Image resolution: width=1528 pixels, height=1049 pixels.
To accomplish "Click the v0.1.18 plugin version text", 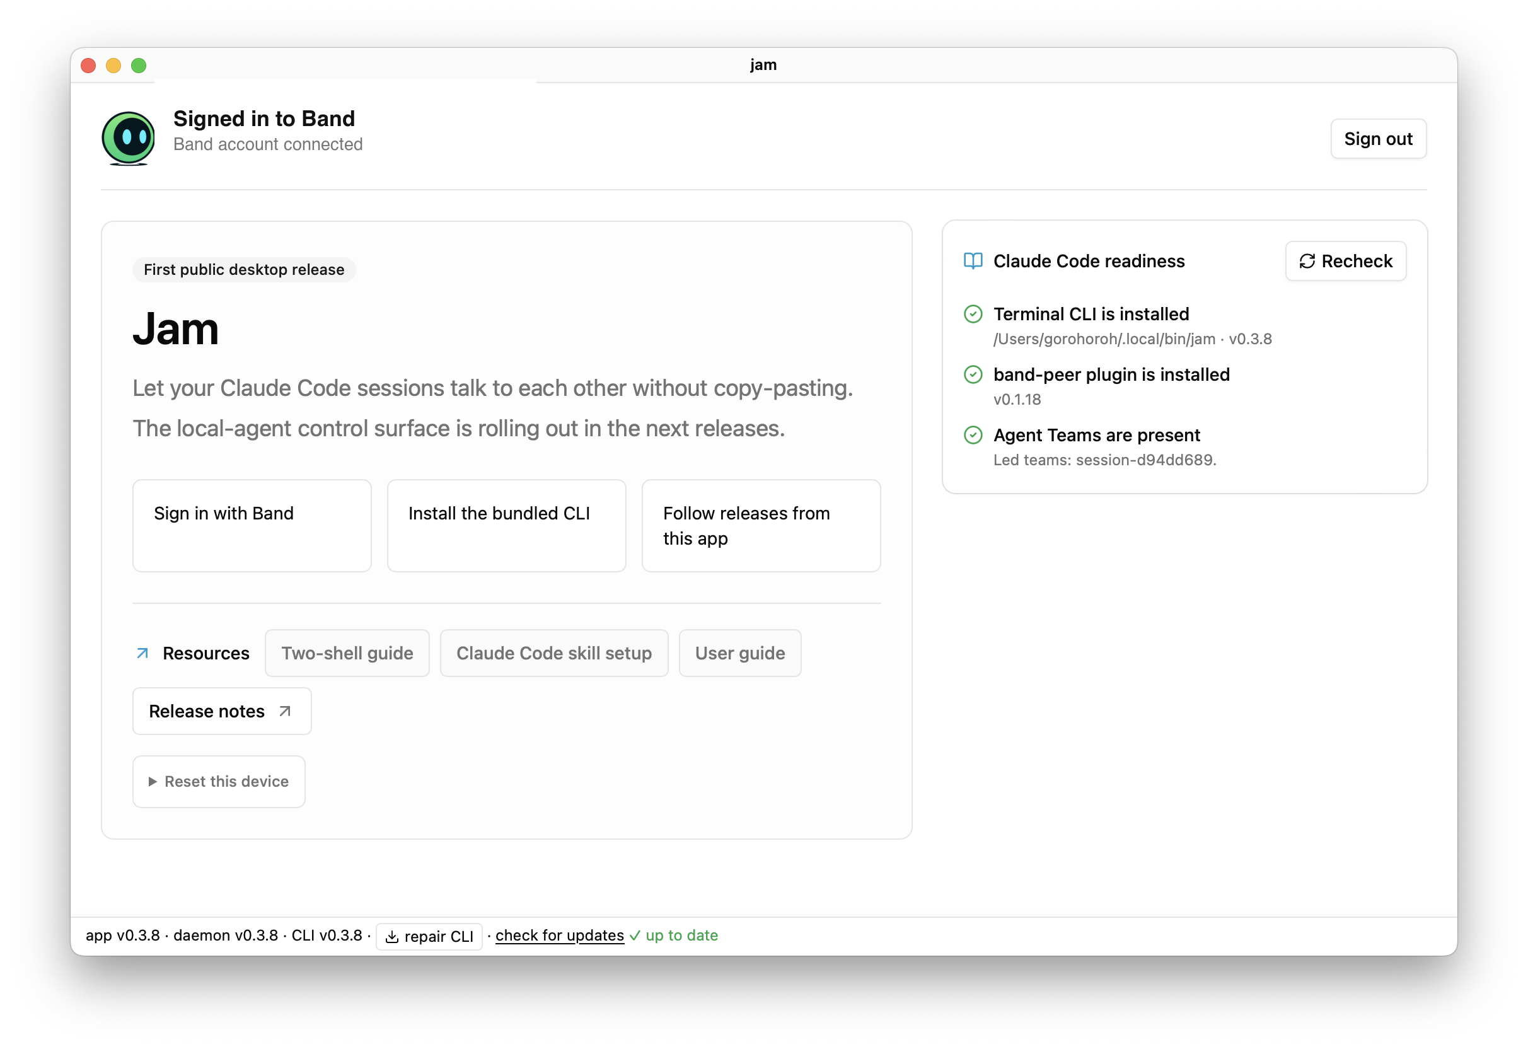I will 1017,399.
